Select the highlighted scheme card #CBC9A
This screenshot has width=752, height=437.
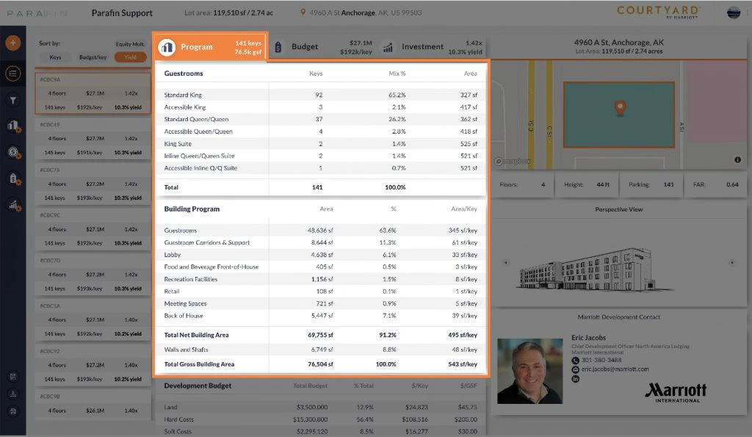click(92, 93)
